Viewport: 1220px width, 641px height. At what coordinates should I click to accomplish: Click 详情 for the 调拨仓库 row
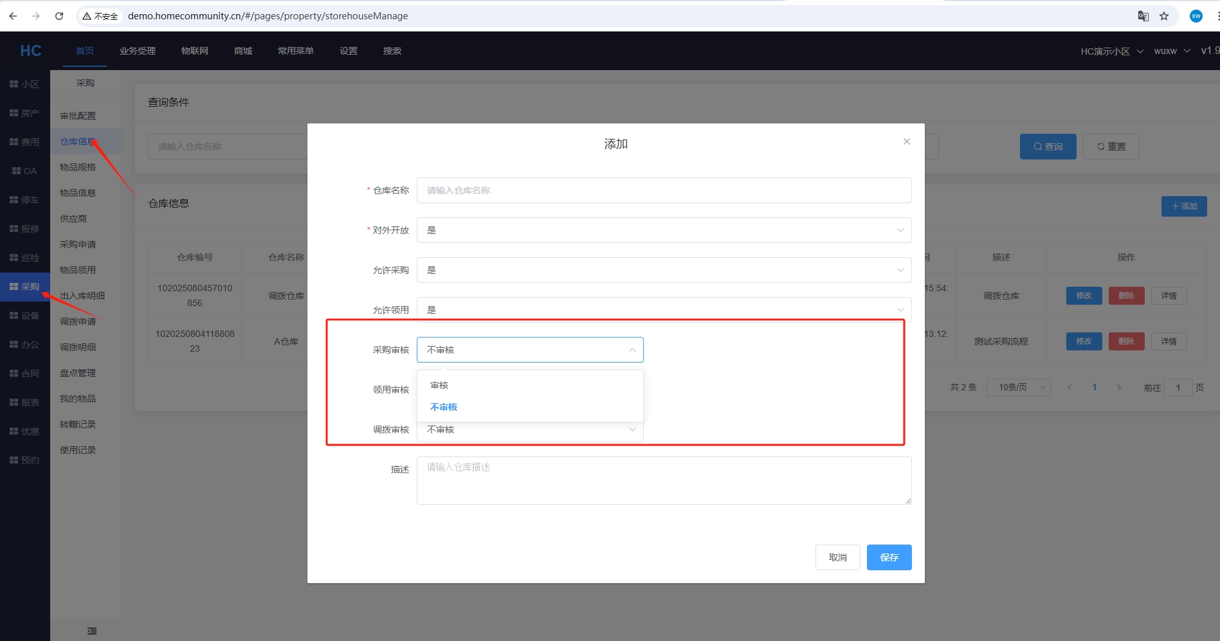click(1169, 296)
